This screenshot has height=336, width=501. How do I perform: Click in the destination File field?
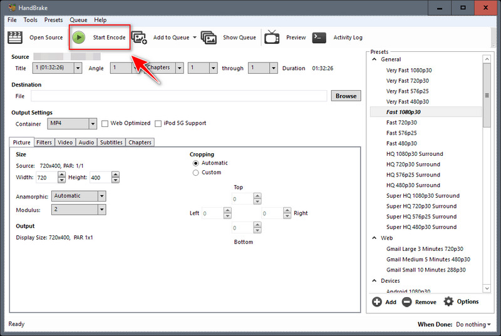point(179,96)
